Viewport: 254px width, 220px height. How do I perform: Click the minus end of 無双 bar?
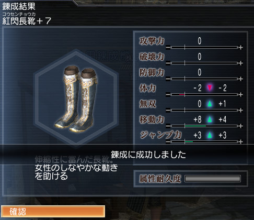tap(168, 111)
